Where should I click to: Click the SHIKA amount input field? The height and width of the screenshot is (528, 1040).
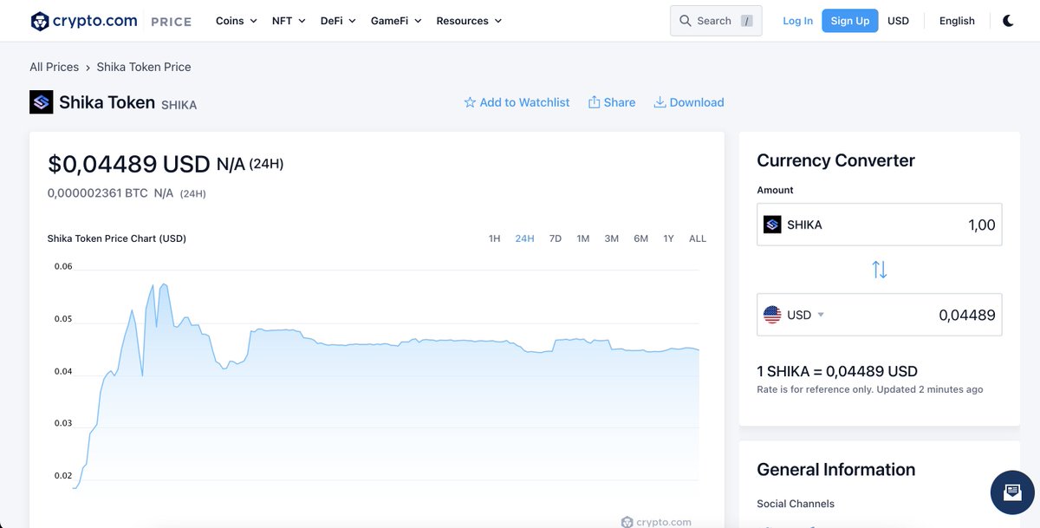coord(880,225)
